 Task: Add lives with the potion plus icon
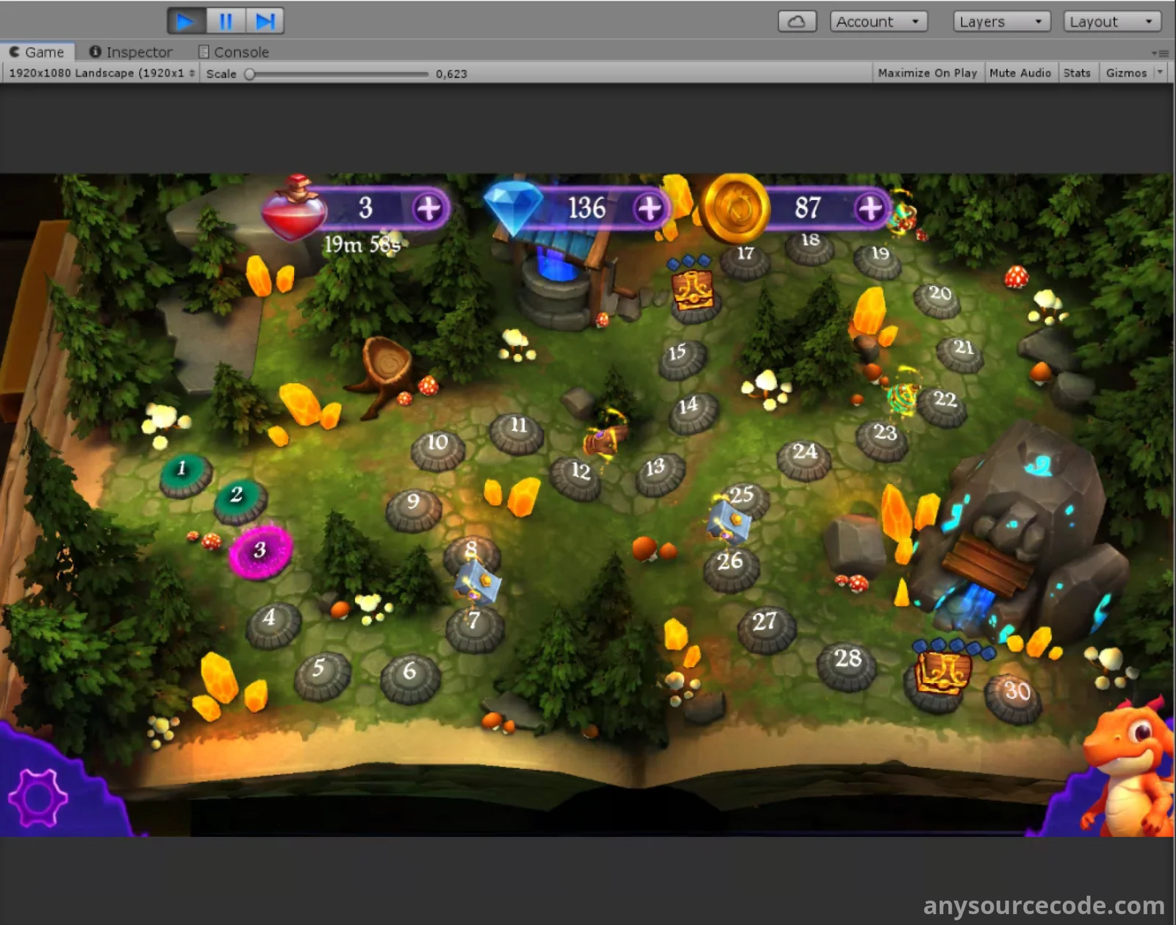[429, 209]
